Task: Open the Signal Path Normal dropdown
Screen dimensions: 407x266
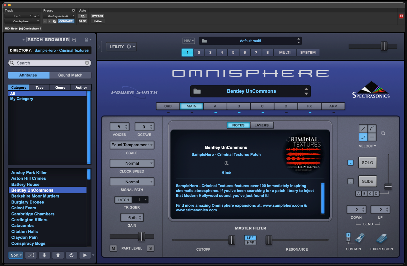Action: point(132,182)
